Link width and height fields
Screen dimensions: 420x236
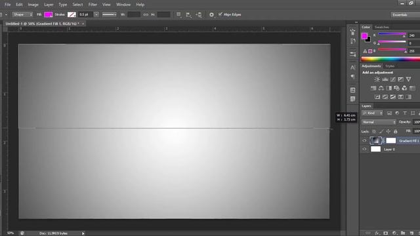tap(146, 14)
